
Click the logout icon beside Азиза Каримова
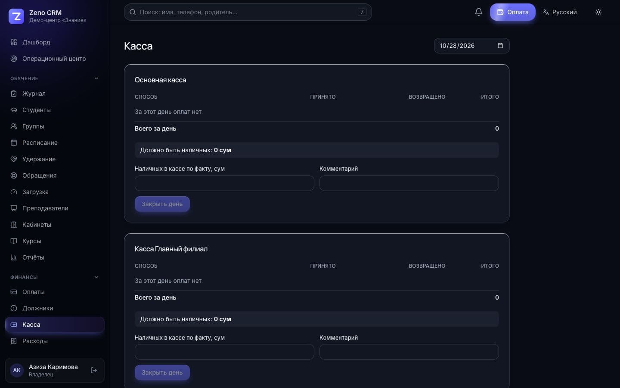94,370
